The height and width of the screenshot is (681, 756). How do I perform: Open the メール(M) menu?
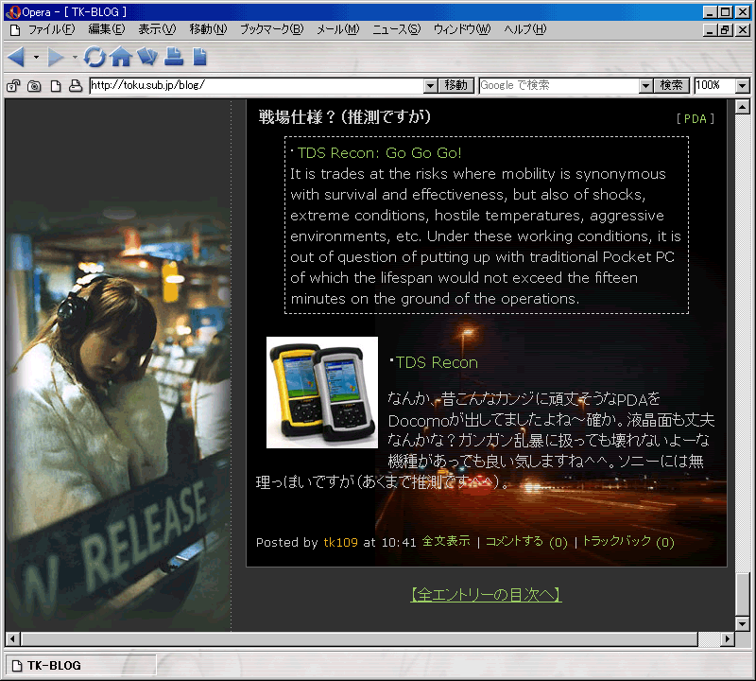point(338,30)
